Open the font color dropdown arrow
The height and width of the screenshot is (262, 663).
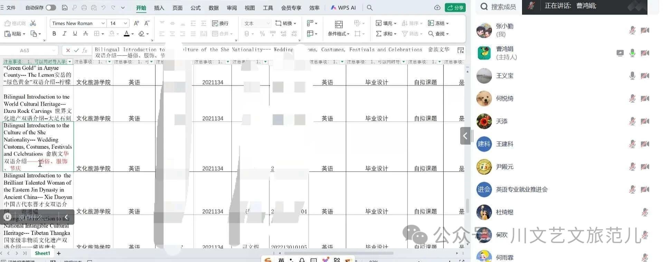133,34
